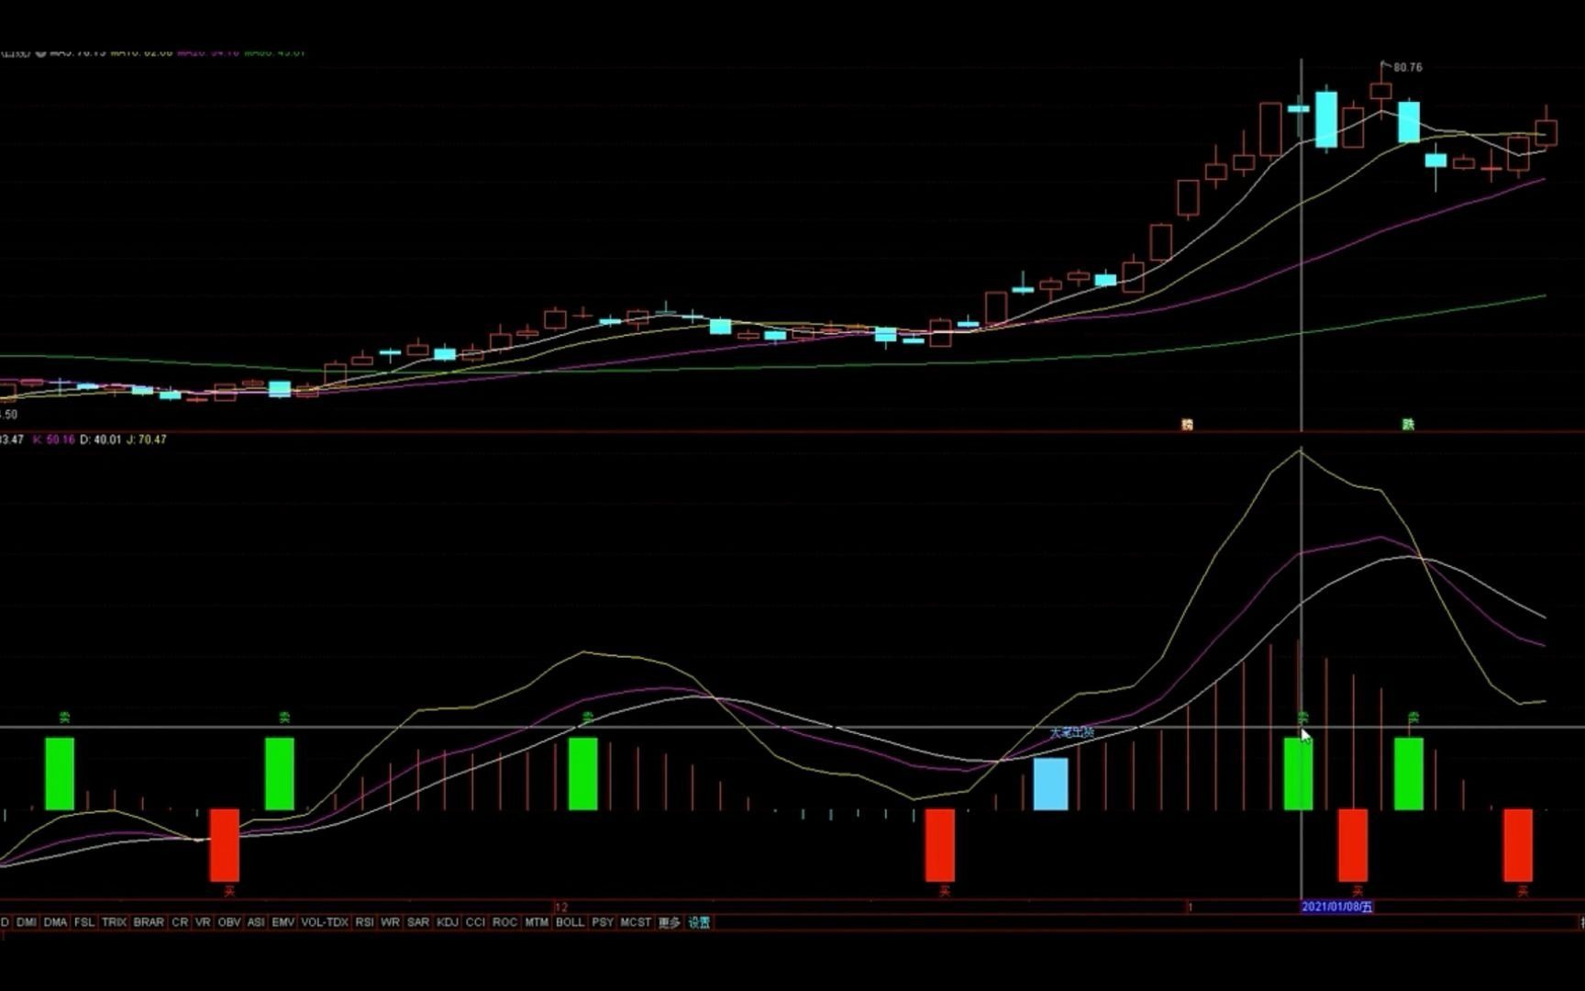Select the VR indicator tab

[203, 922]
